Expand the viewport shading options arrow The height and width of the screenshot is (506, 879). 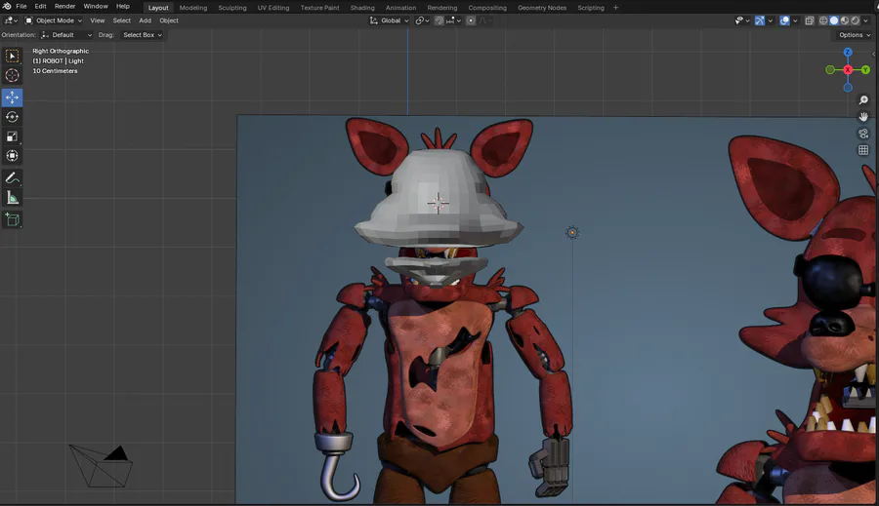pos(865,20)
